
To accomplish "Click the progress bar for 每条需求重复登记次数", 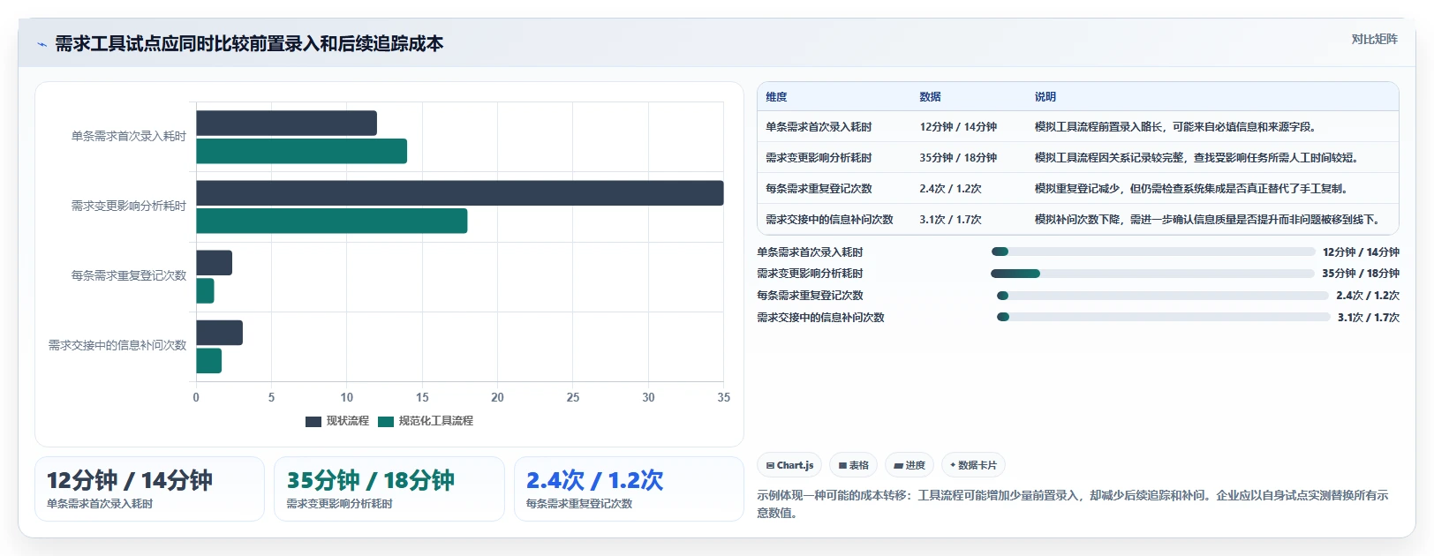I will coord(1163,296).
